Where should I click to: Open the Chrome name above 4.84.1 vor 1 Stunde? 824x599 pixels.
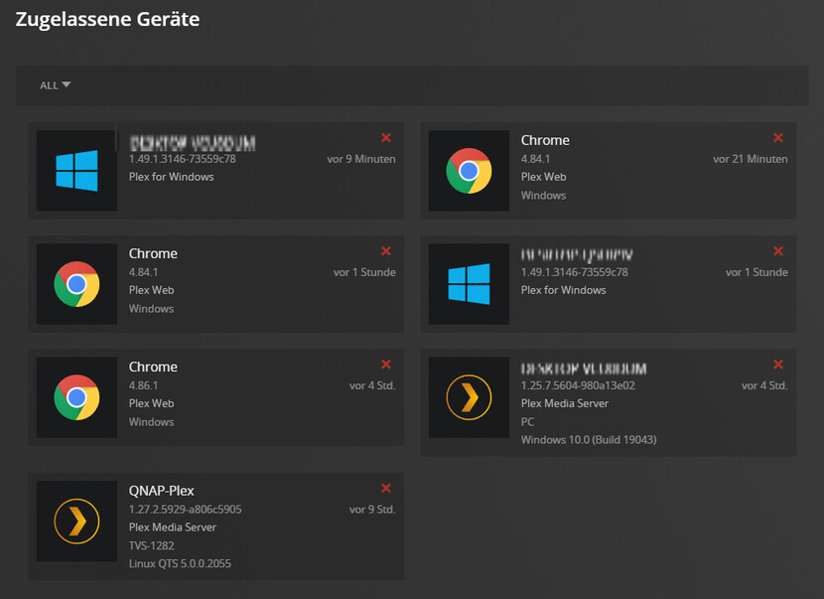pos(153,253)
